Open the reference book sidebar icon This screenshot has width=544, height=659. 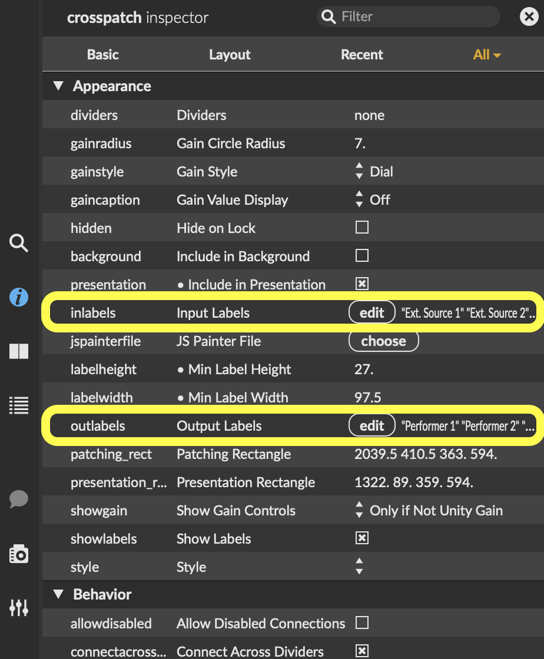pyautogui.click(x=19, y=351)
